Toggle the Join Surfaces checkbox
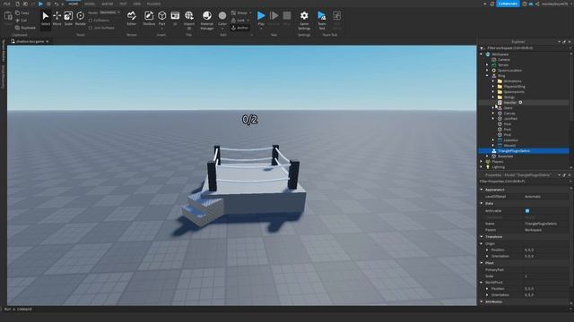574x322 pixels. pos(91,28)
